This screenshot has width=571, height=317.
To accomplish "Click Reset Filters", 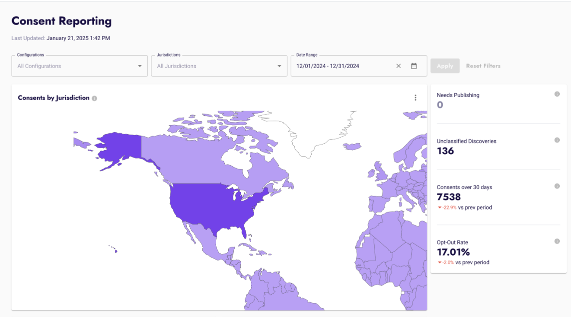I will pos(483,66).
